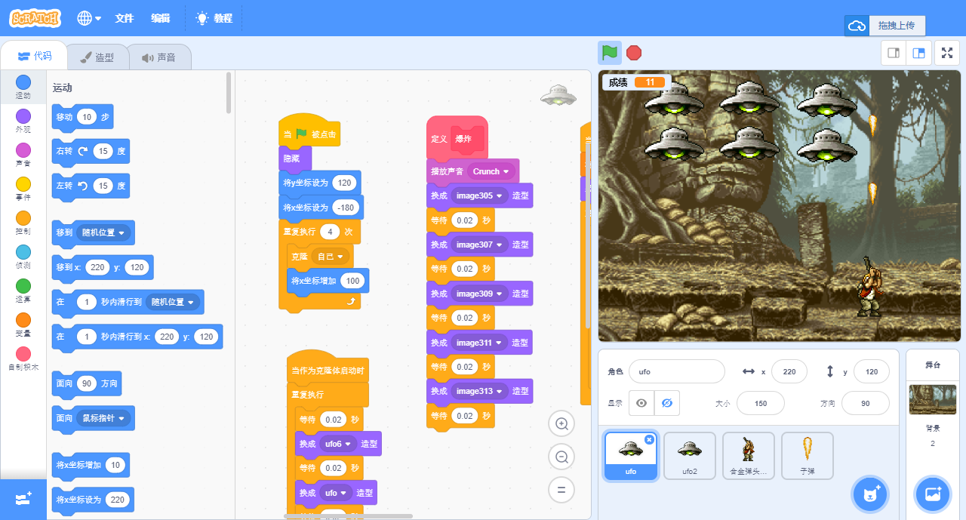The height and width of the screenshot is (520, 966).
Task: Open the 文件 menu
Action: tap(124, 18)
